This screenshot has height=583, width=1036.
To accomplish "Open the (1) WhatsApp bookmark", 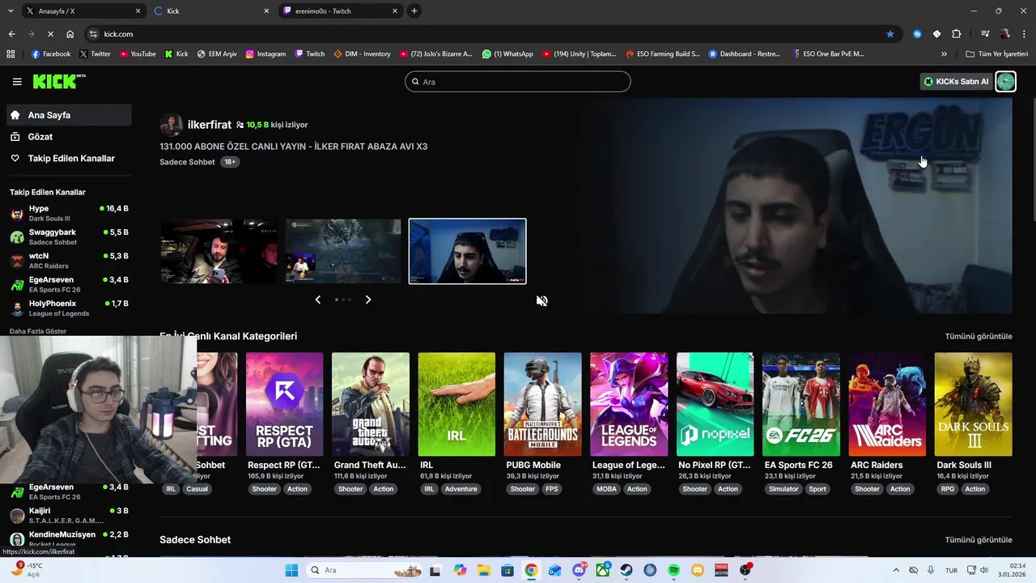I will click(507, 54).
